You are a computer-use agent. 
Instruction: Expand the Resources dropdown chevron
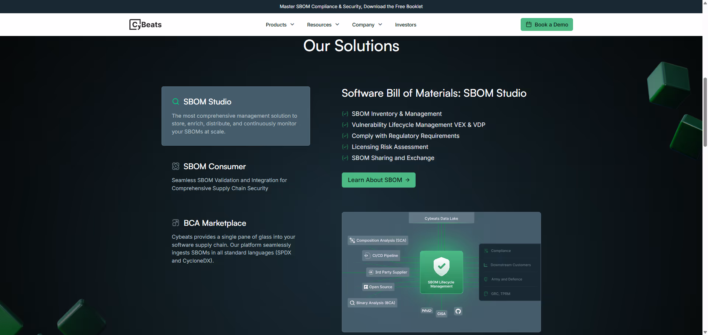pyautogui.click(x=337, y=25)
